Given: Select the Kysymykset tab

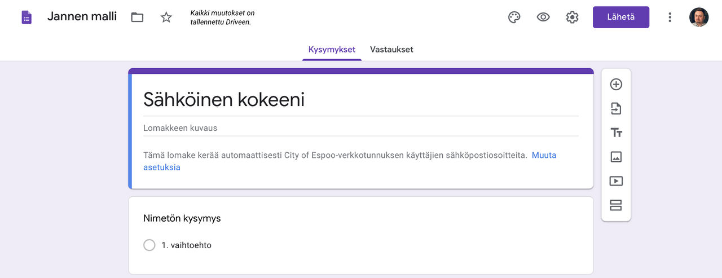Looking at the screenshot, I should (x=332, y=50).
